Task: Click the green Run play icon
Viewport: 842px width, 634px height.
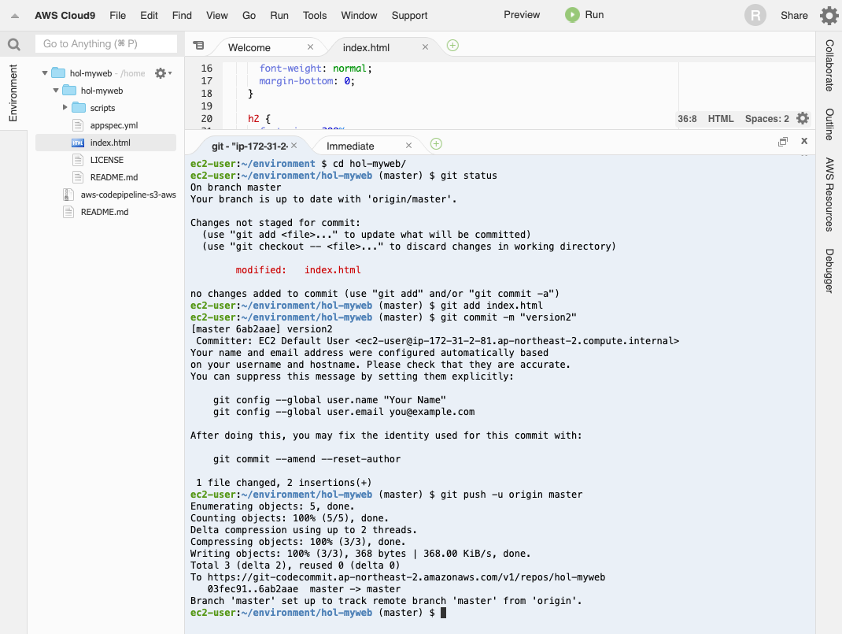Action: 572,15
